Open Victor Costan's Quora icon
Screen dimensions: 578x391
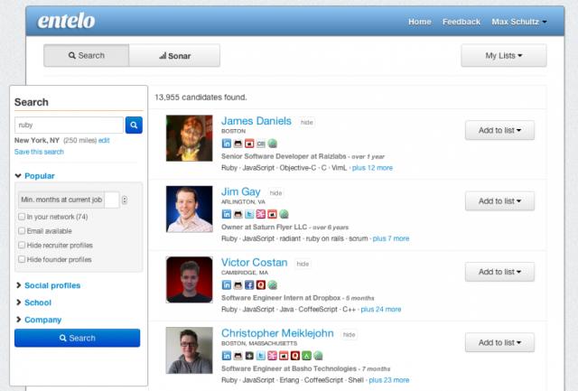click(261, 284)
